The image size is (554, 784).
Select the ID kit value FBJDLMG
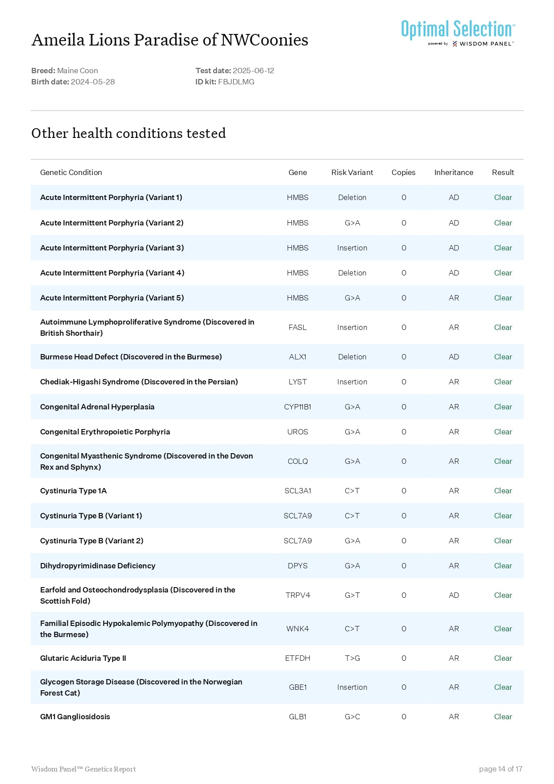(x=236, y=82)
